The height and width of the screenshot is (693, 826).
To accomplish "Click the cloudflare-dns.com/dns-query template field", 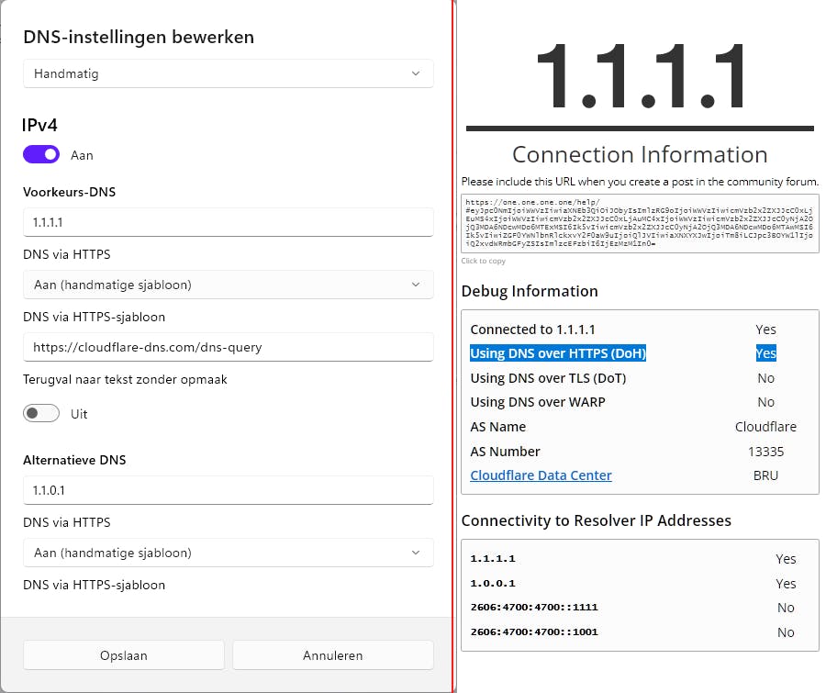I will (x=229, y=347).
